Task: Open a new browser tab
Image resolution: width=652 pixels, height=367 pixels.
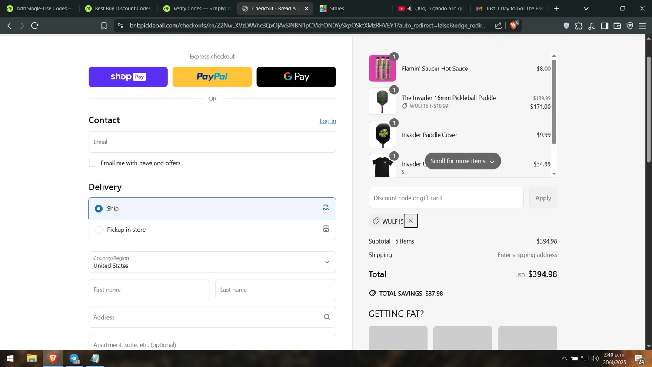Action: pyautogui.click(x=556, y=8)
